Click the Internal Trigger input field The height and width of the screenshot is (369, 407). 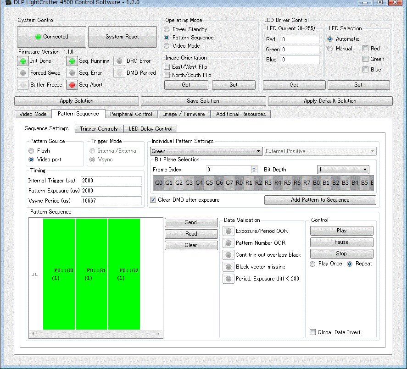click(111, 181)
